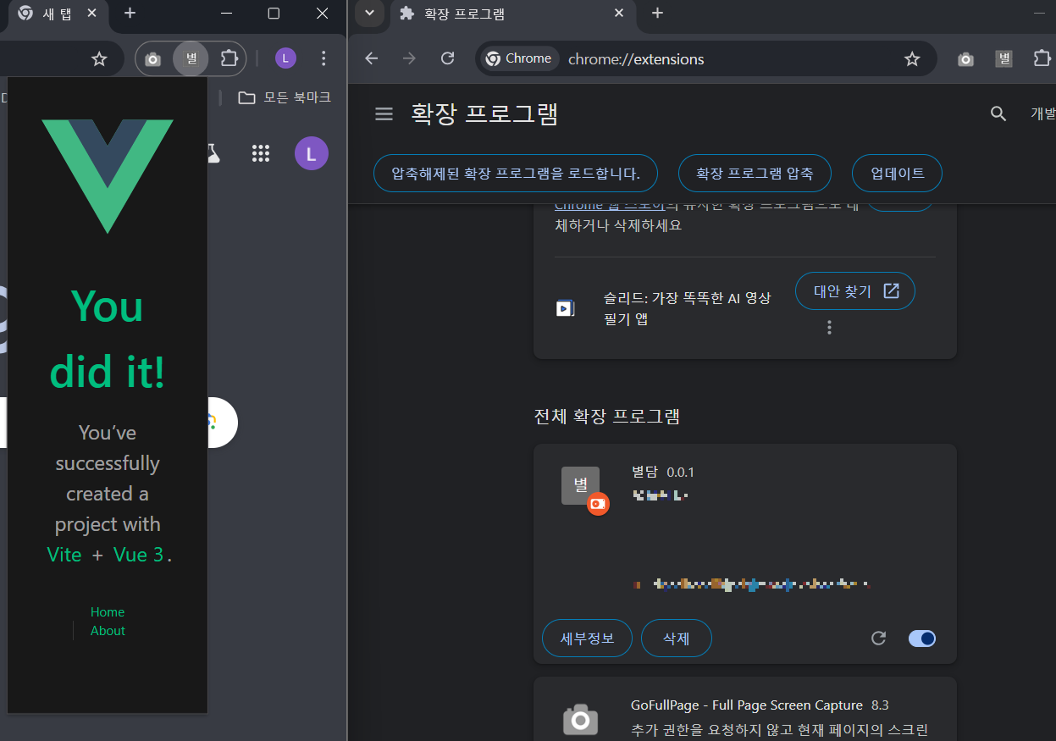1056x741 pixels.
Task: Open the Labs flask icon on new tab page
Action: tap(212, 153)
